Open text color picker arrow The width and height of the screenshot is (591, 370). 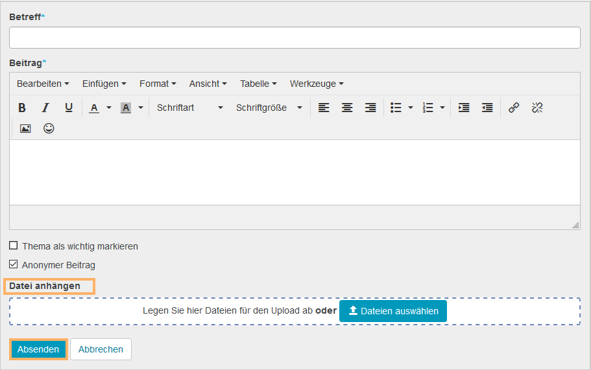tap(109, 108)
